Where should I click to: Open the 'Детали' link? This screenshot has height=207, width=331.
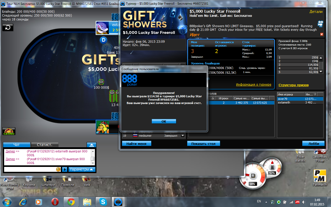(316, 12)
